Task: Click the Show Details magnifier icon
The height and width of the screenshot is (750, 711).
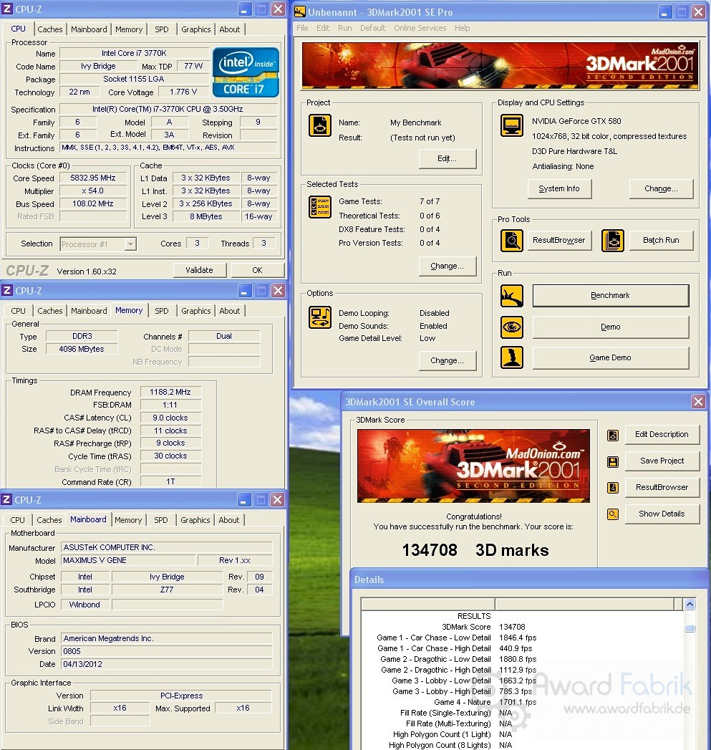Action: [x=612, y=514]
